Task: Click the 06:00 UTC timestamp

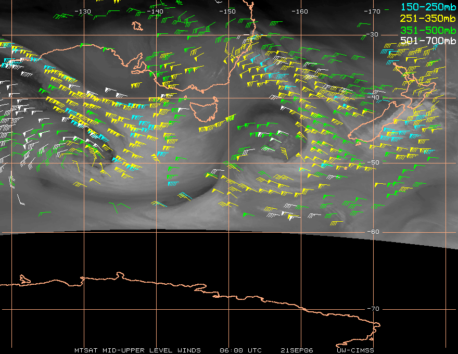Action: (x=241, y=350)
